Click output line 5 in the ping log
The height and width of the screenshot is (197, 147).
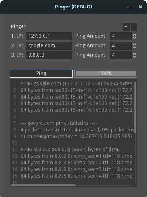76,110
